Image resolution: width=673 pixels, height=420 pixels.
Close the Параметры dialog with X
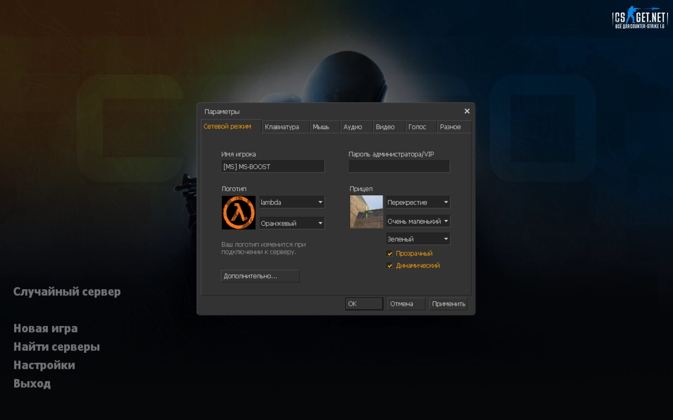click(467, 111)
